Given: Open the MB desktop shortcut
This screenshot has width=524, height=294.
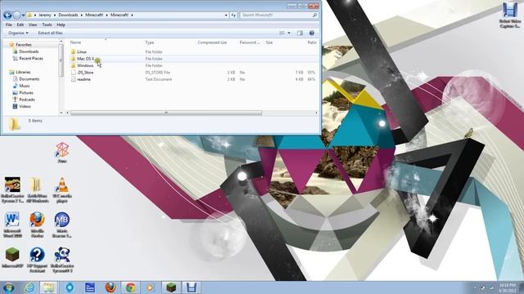Looking at the screenshot, I should click(x=62, y=225).
